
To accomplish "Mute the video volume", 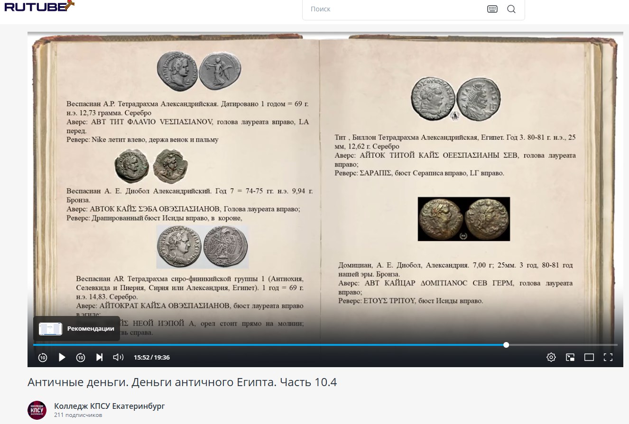I will pos(118,357).
